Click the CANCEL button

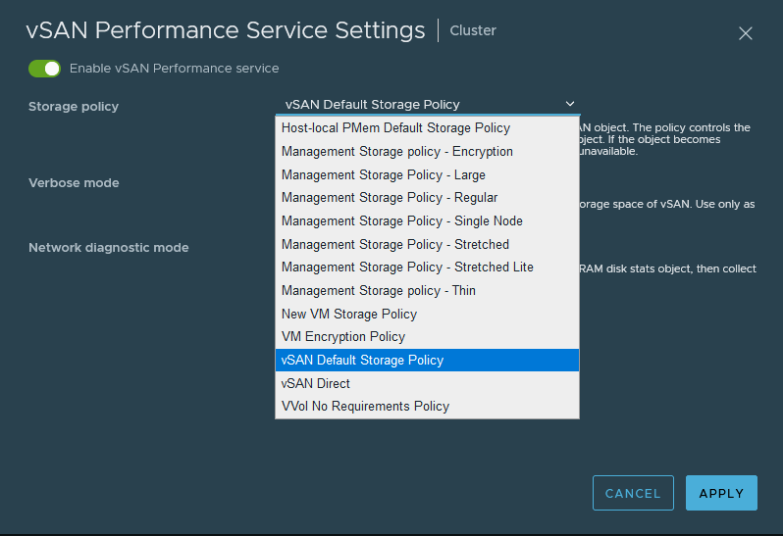tap(633, 493)
